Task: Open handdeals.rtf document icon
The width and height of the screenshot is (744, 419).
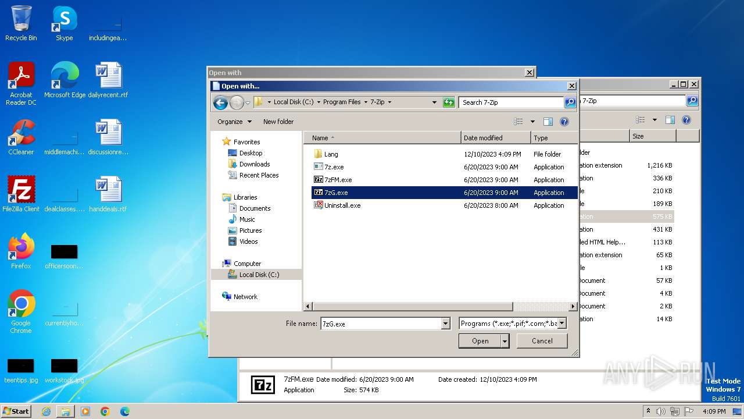Action: [108, 194]
